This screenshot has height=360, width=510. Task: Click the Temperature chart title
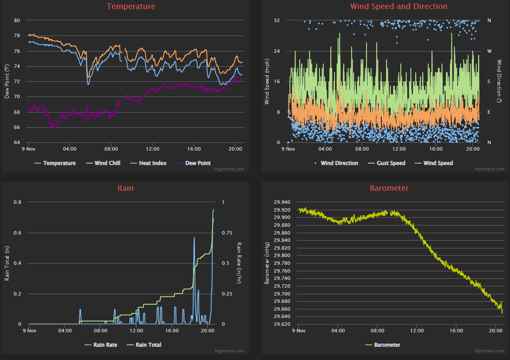(x=131, y=6)
